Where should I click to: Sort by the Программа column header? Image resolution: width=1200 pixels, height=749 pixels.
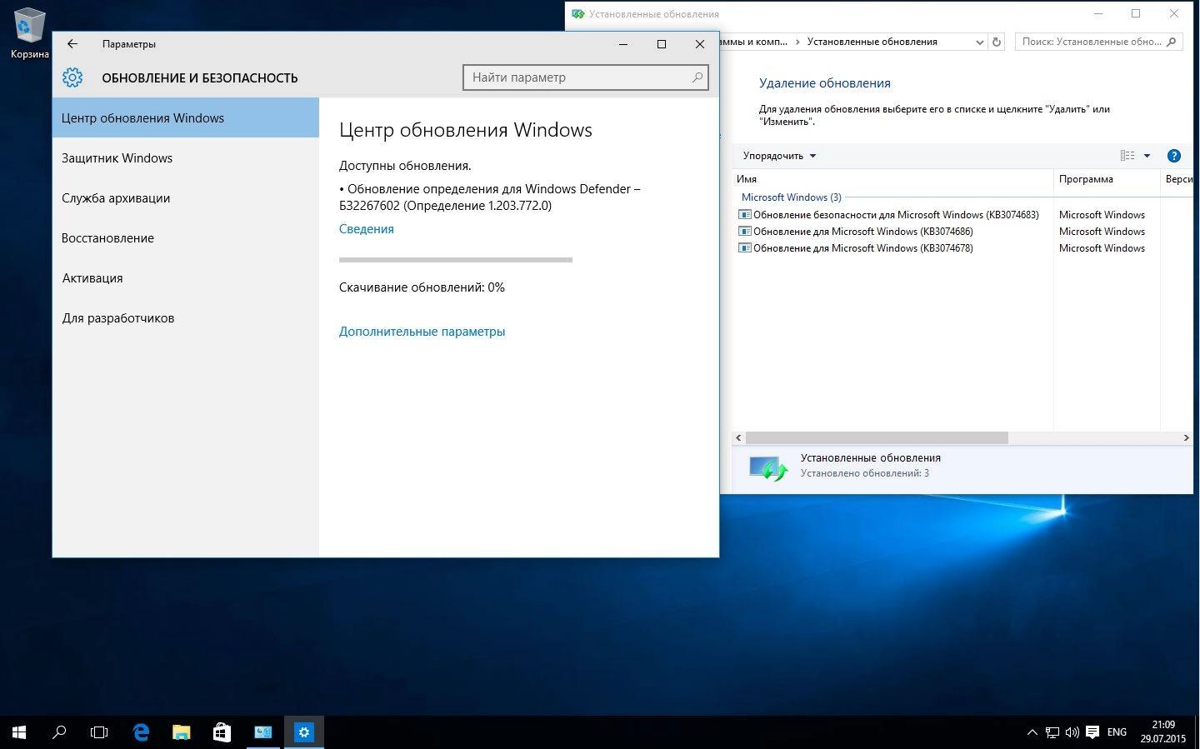pyautogui.click(x=1107, y=179)
